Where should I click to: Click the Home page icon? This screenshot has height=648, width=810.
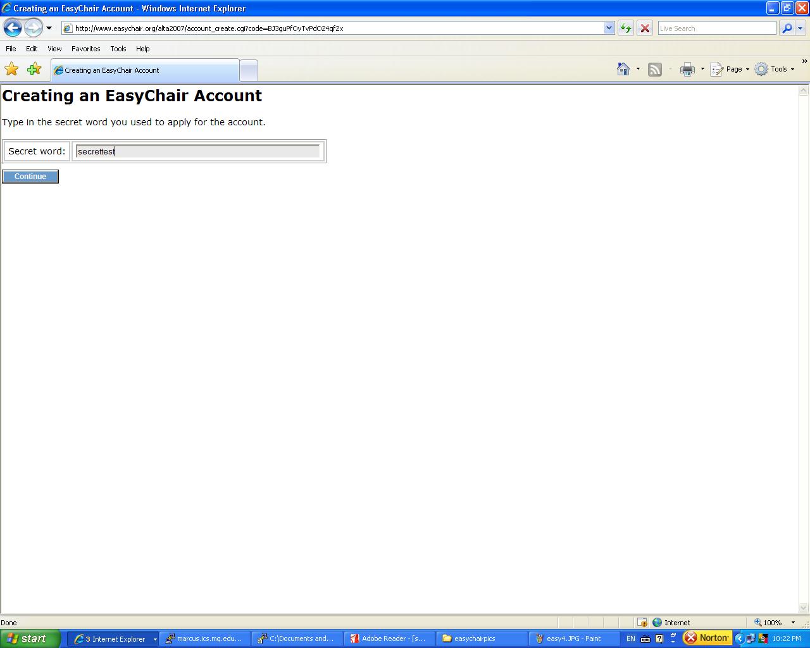[623, 69]
